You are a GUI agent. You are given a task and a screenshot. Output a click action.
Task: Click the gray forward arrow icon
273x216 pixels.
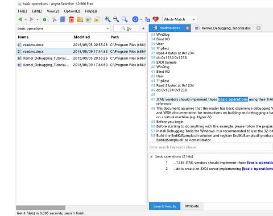click(32, 19)
